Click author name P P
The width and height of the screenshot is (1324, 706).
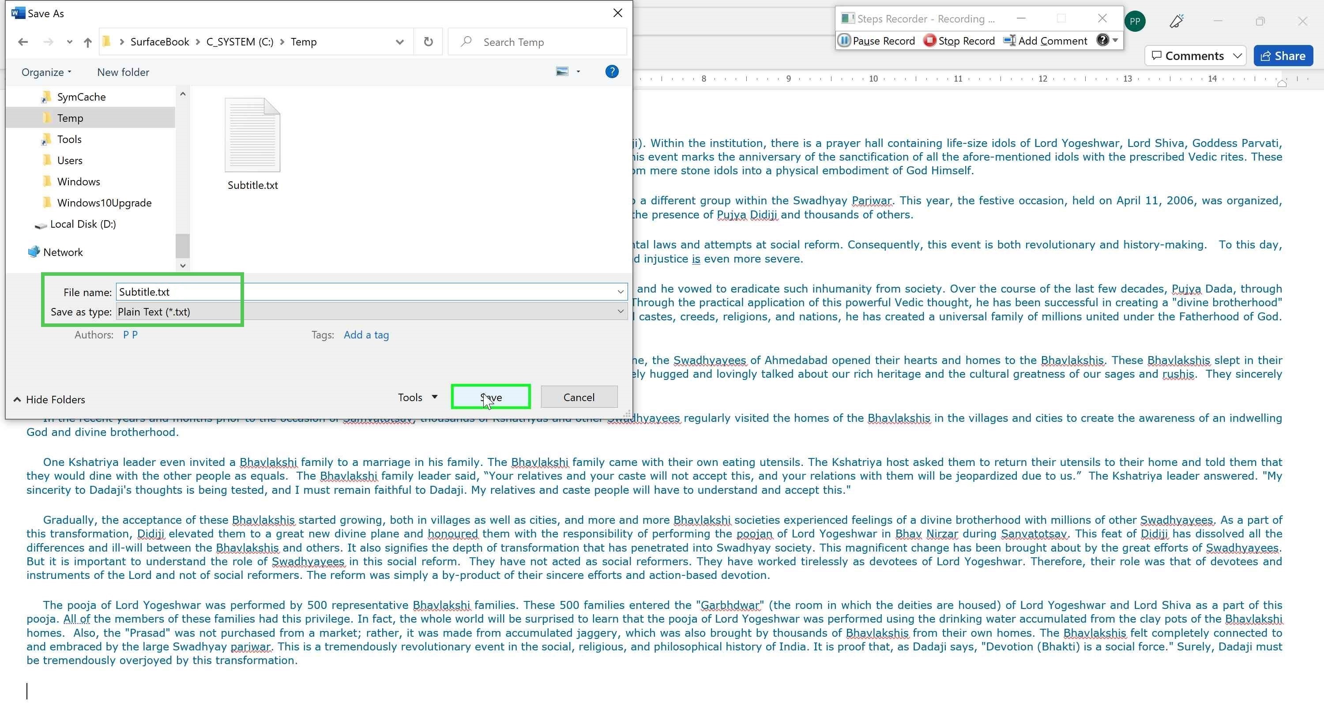pos(130,334)
